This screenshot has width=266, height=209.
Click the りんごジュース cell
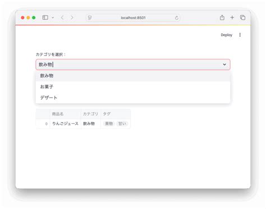[x=66, y=124]
